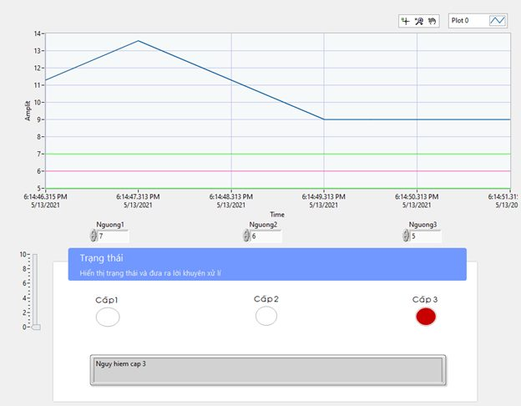Click the 'Hiển thị trạng thái' description text

coord(150,273)
